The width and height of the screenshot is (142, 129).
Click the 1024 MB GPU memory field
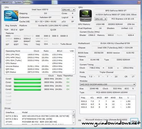click(100, 24)
